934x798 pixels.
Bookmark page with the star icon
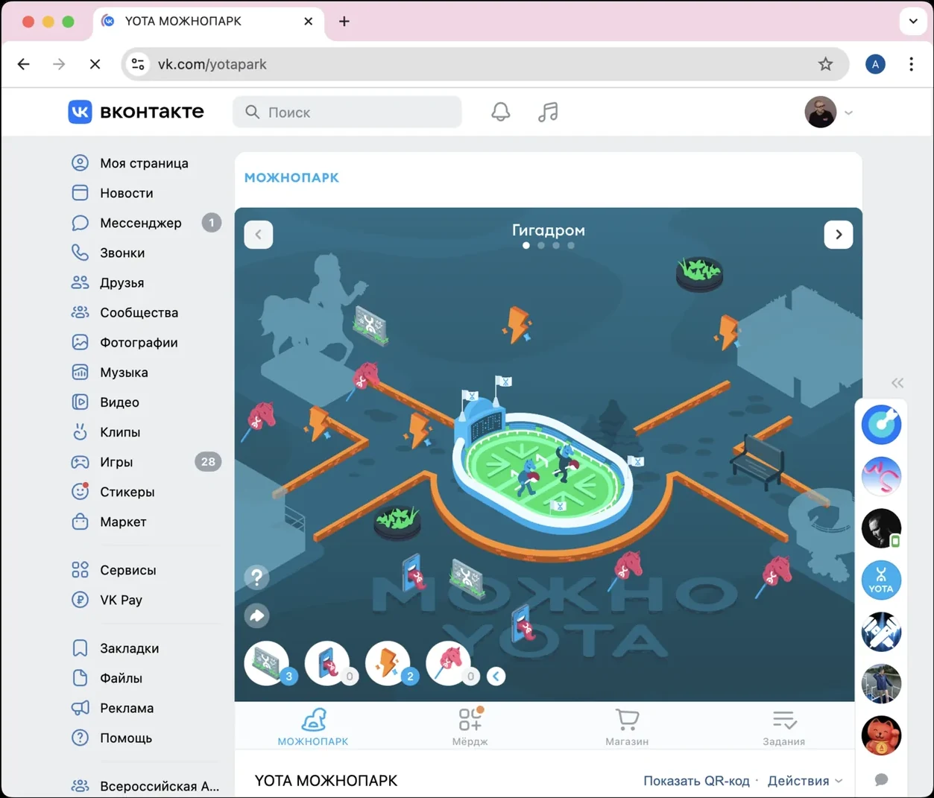pyautogui.click(x=825, y=64)
